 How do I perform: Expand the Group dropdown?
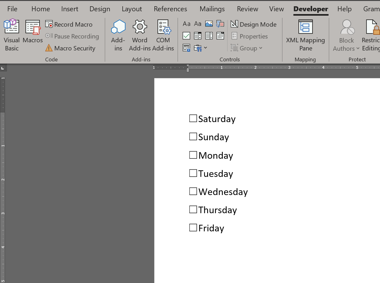click(247, 48)
